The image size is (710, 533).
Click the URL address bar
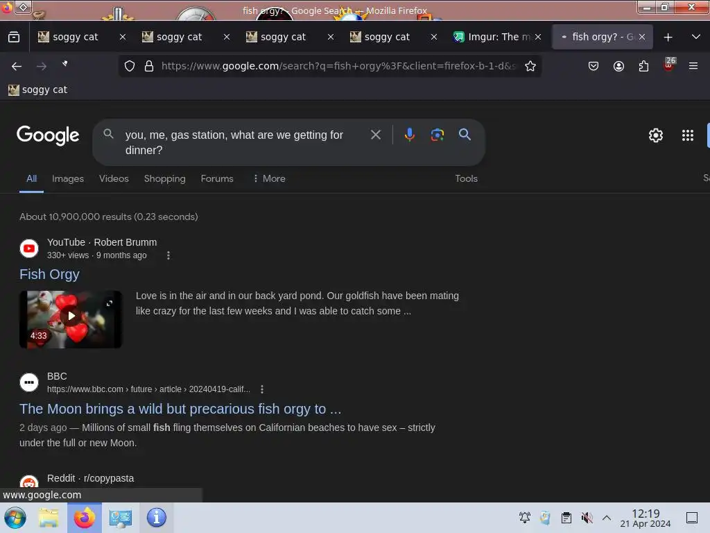338,66
